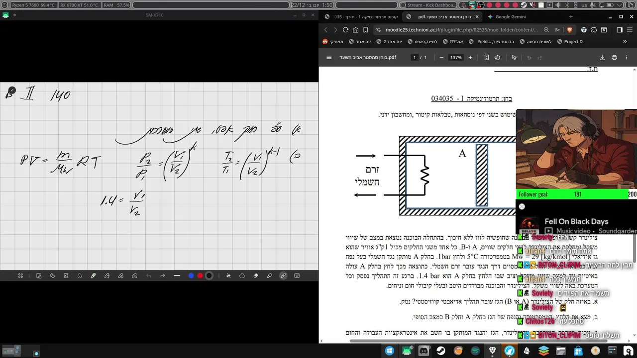
Task: Go to browser home page
Action: pyautogui.click(x=355, y=30)
